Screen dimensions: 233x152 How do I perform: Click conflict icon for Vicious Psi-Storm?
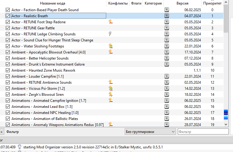pos(110,88)
